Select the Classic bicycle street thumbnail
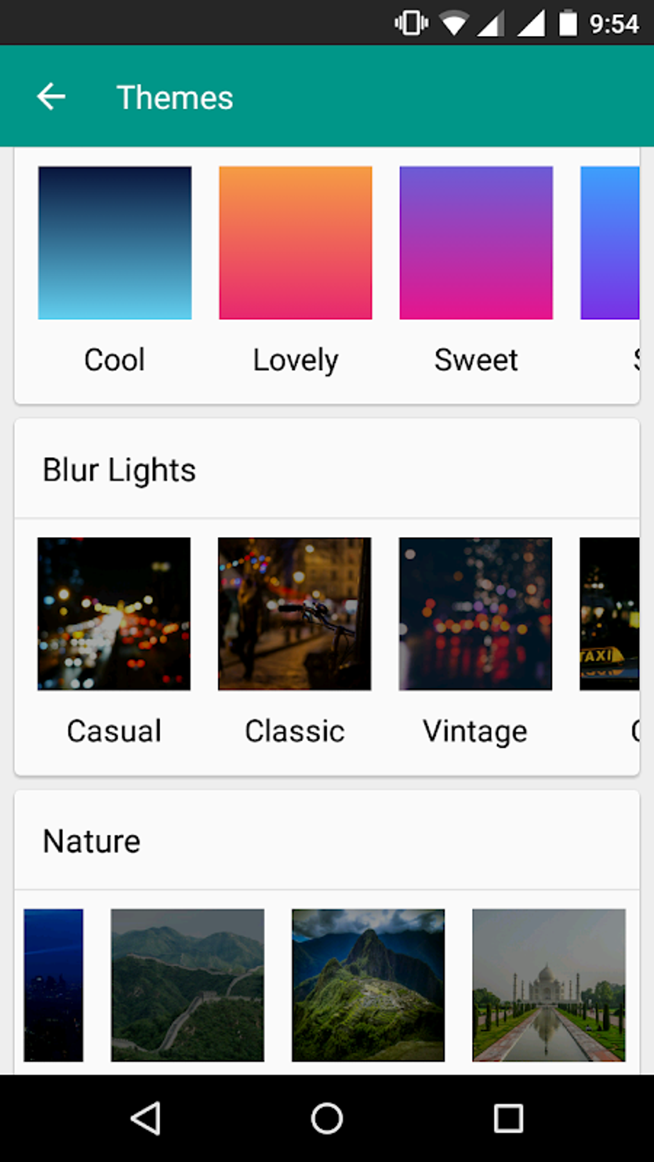 [x=295, y=614]
